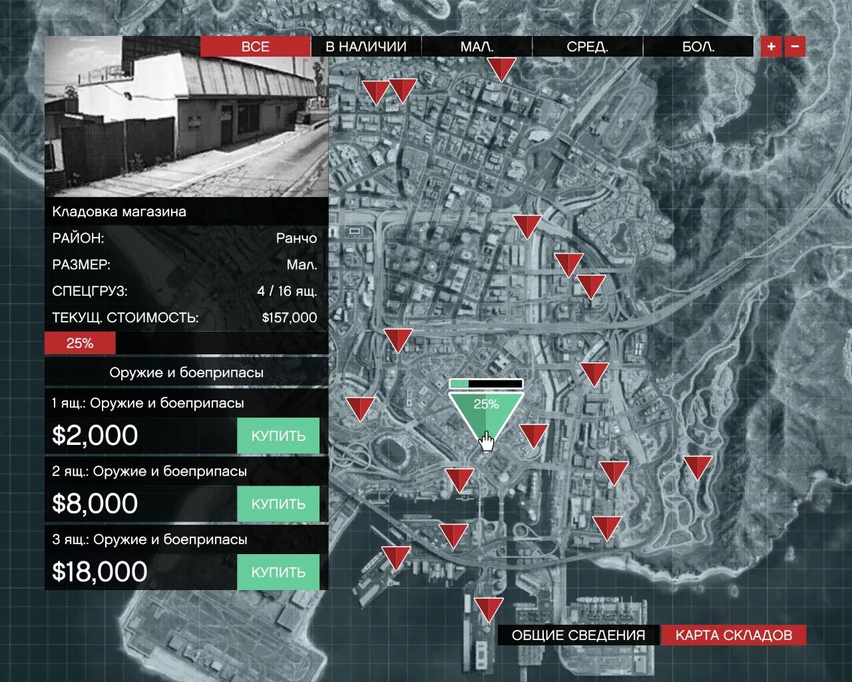
Task: Click the Оружие и боеприпасы section header
Action: click(x=186, y=372)
